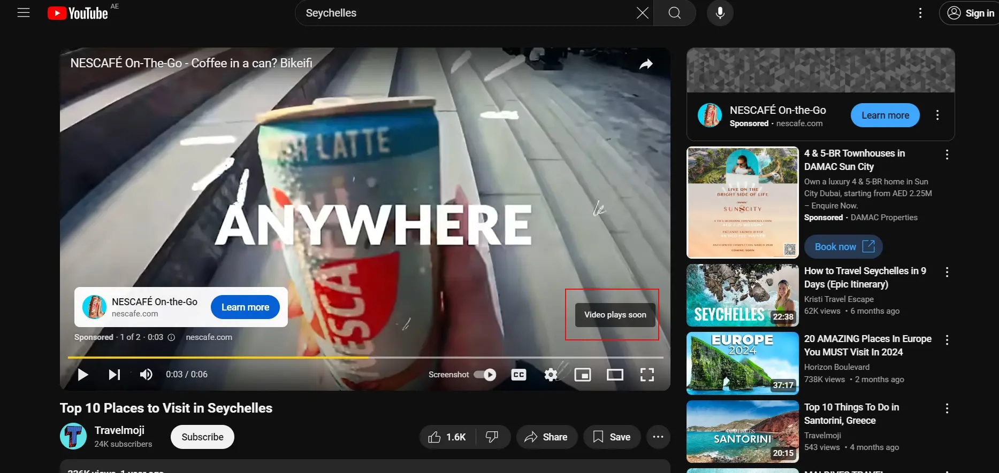Open Travelmoji channel name link
The height and width of the screenshot is (473, 999).
pos(119,430)
